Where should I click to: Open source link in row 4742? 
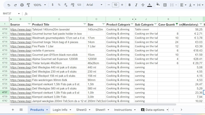21,101
